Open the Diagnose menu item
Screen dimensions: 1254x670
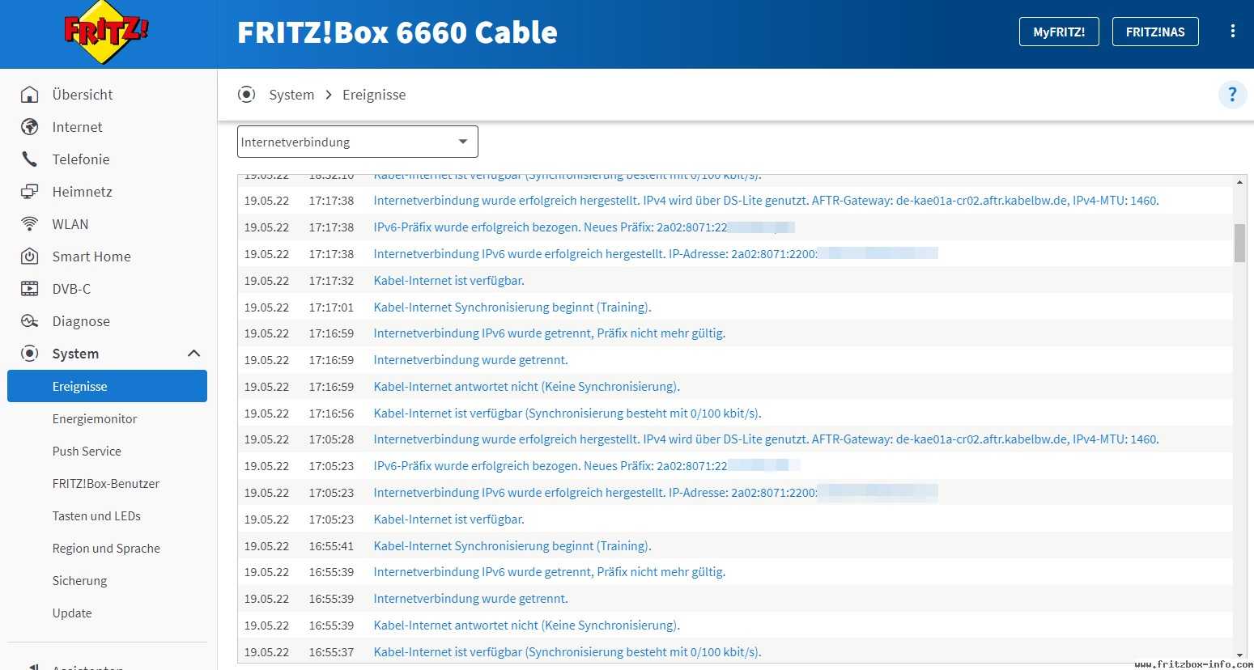[x=81, y=321]
